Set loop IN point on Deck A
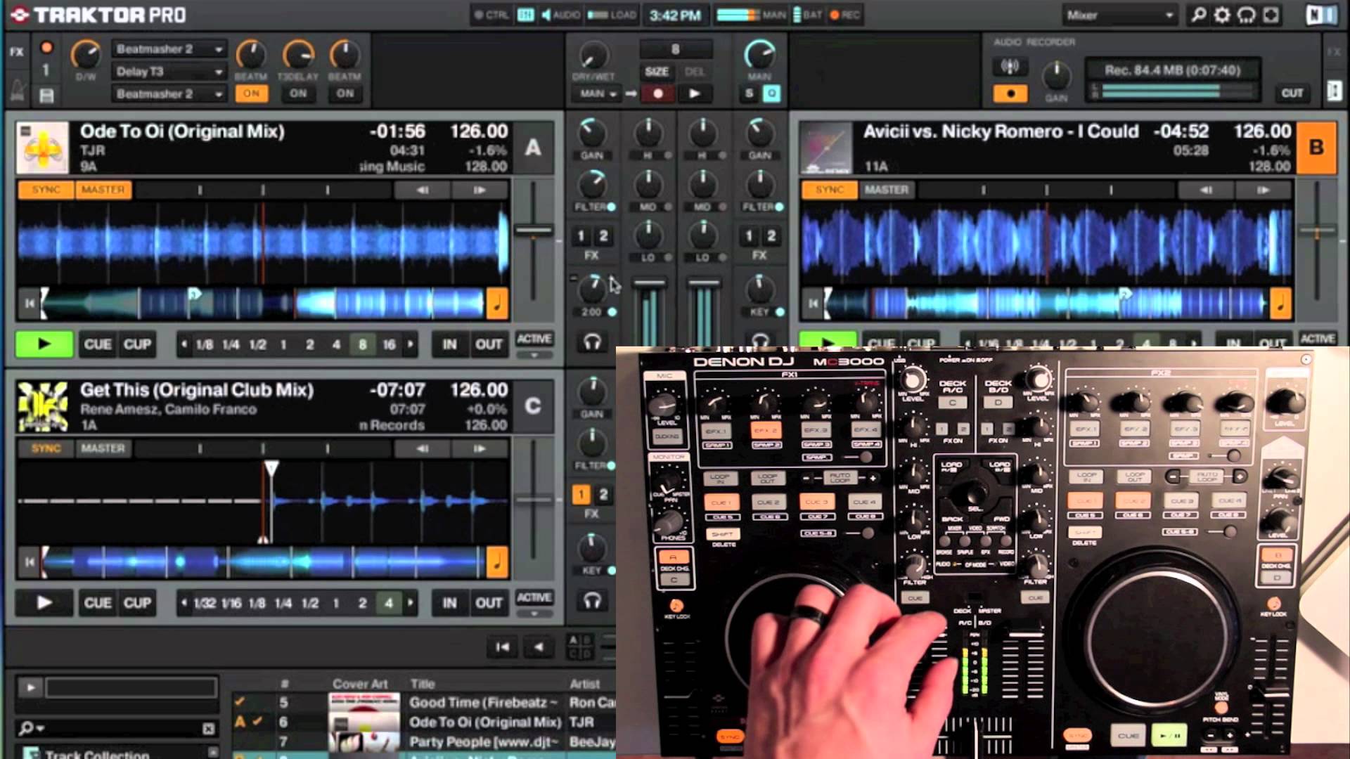This screenshot has width=1350, height=759. (x=449, y=344)
